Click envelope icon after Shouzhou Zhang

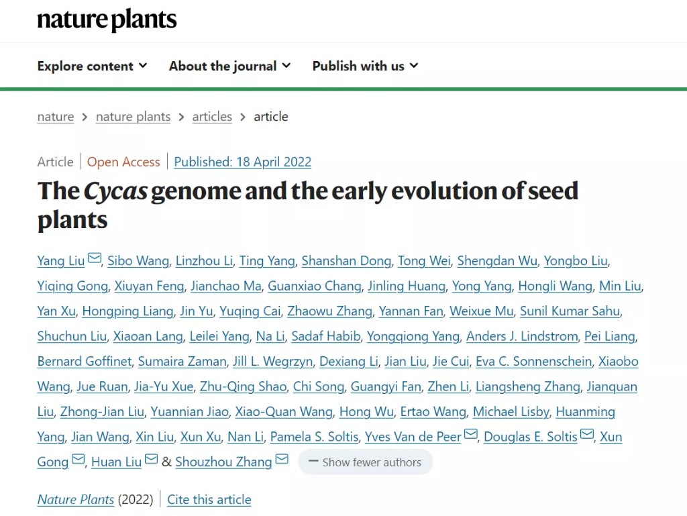pos(282,460)
